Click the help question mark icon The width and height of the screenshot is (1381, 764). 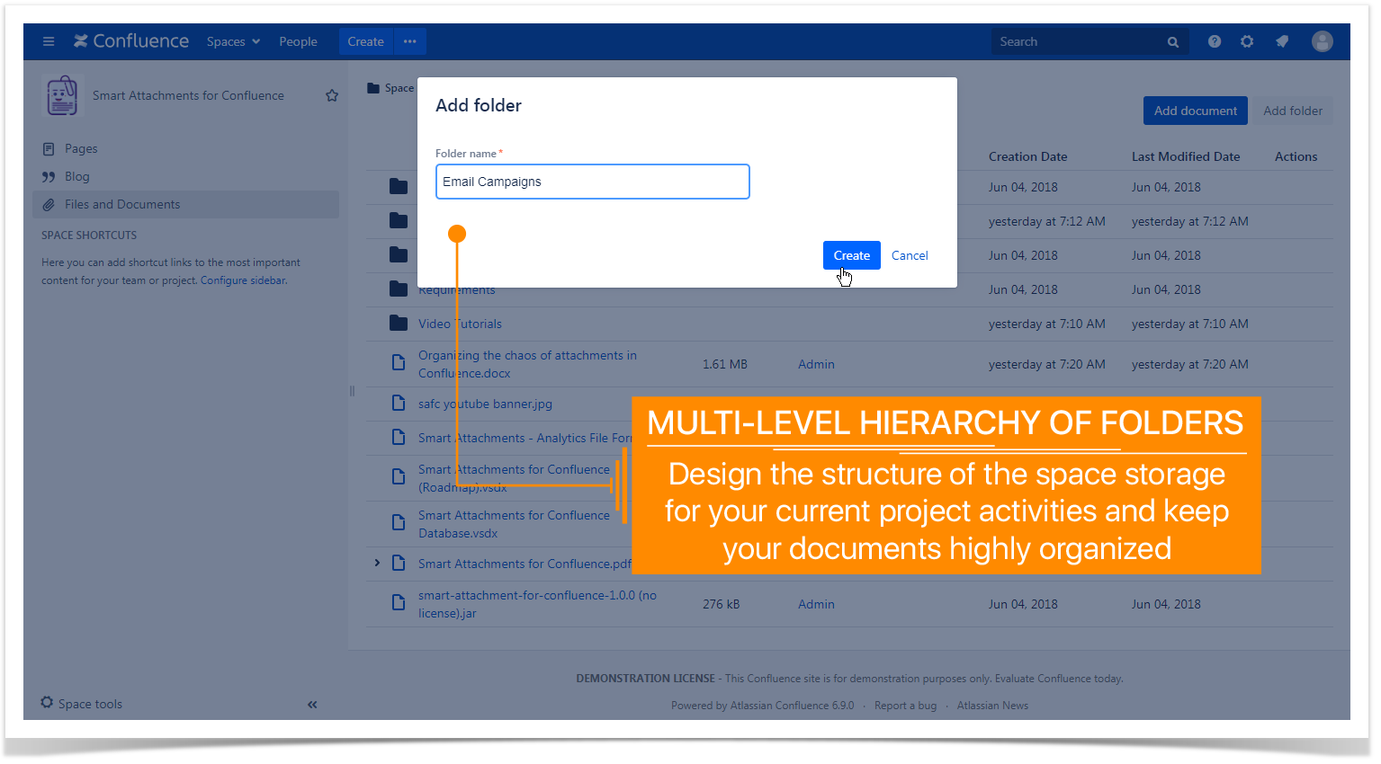(x=1215, y=41)
